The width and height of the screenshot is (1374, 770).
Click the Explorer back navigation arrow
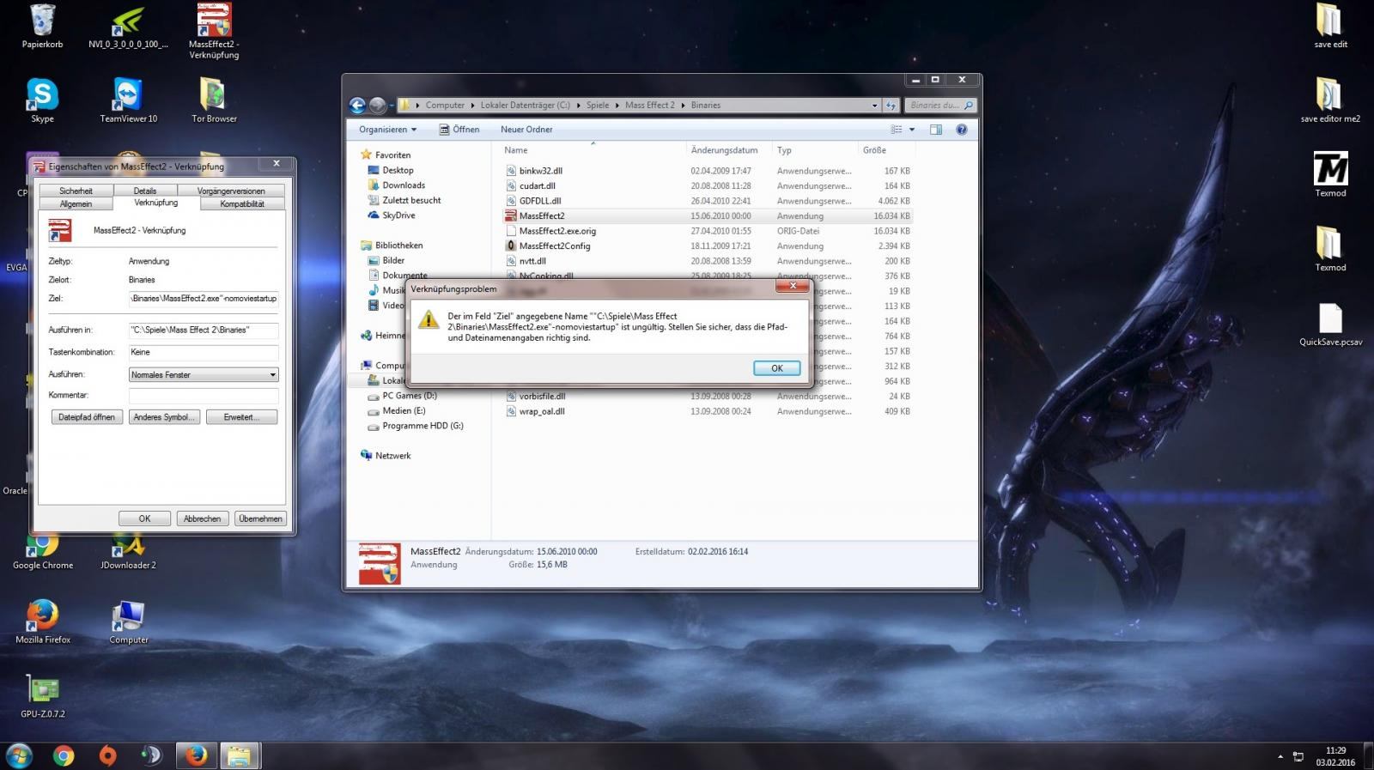pos(358,106)
